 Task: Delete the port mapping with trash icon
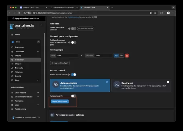tap(127, 55)
